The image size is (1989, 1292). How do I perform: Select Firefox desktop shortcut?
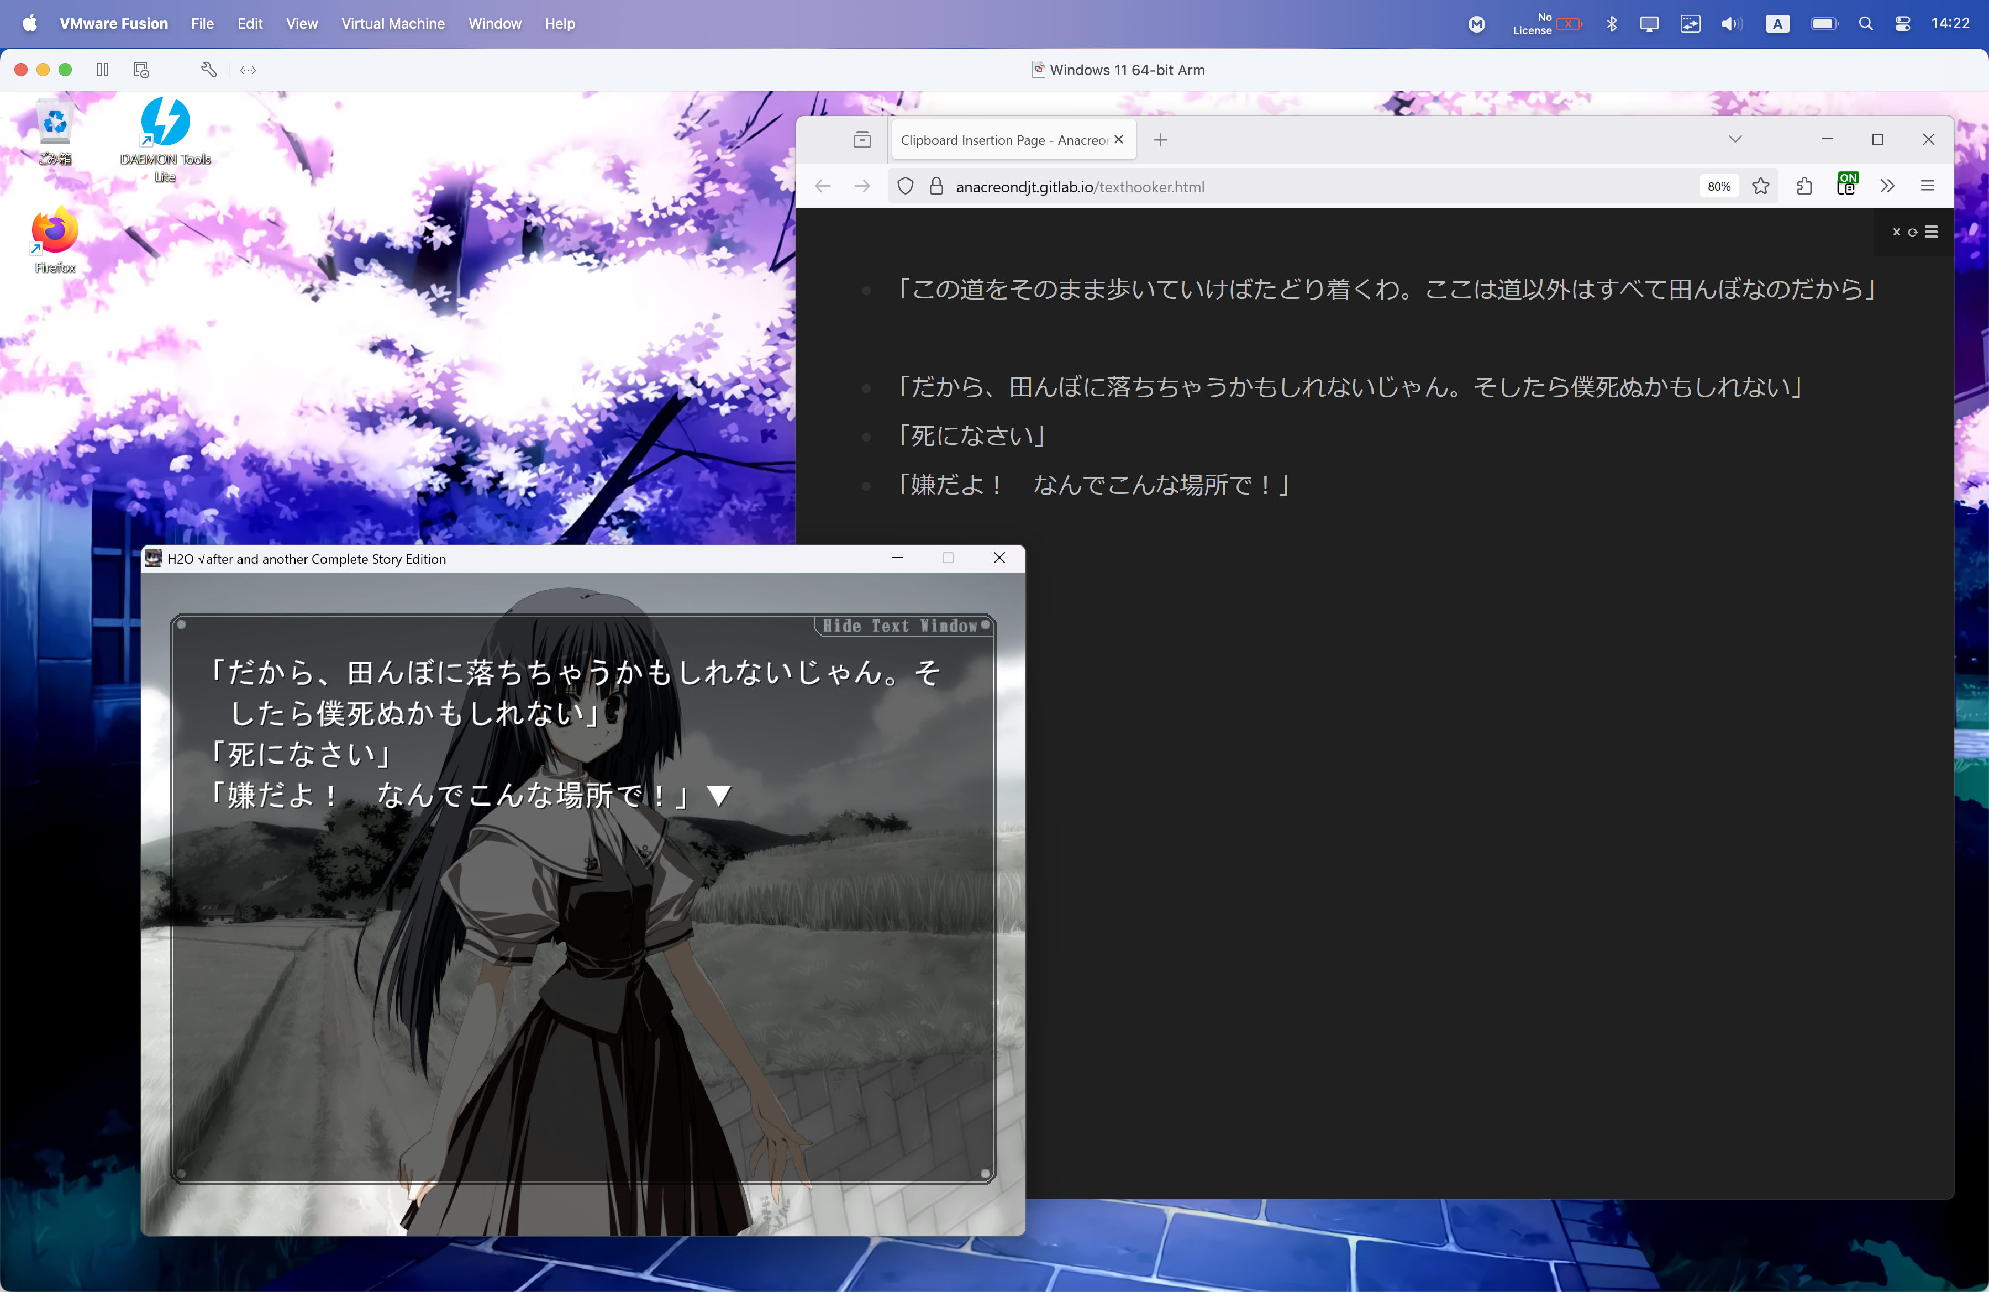(55, 241)
